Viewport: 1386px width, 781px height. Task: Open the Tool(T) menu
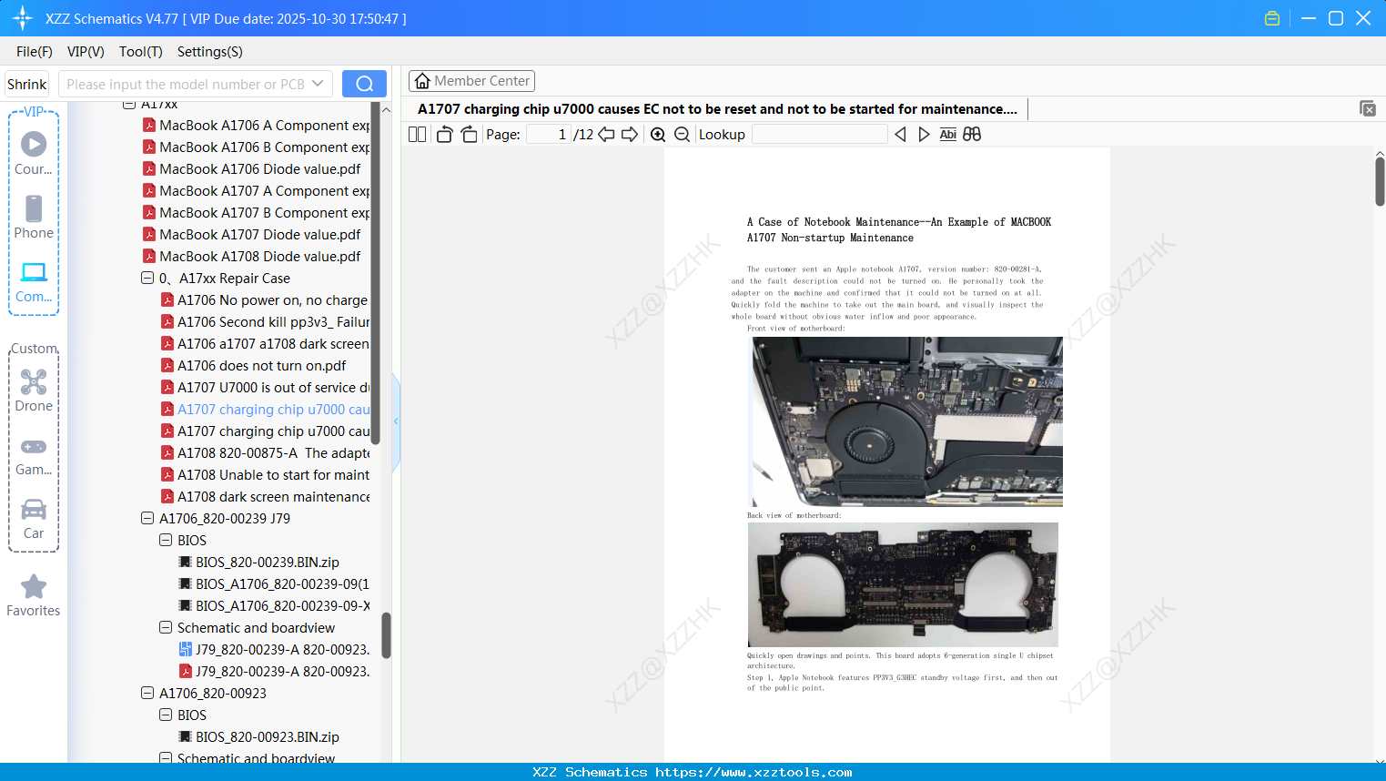tap(141, 52)
